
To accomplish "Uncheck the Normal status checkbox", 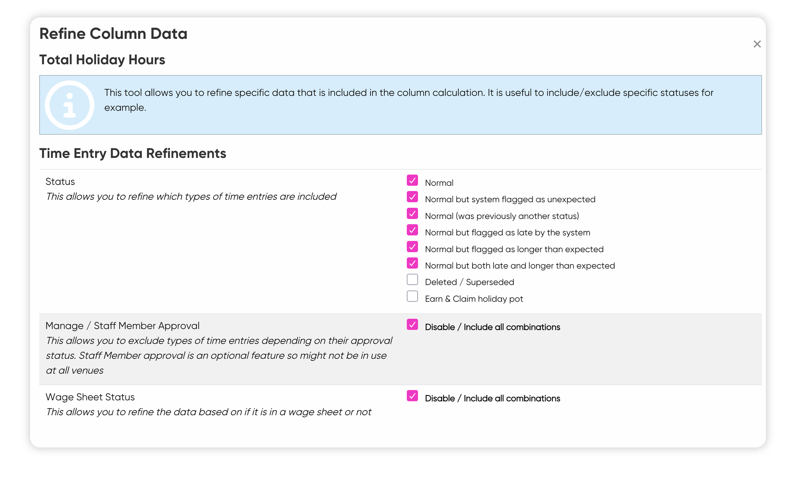I will click(x=412, y=180).
